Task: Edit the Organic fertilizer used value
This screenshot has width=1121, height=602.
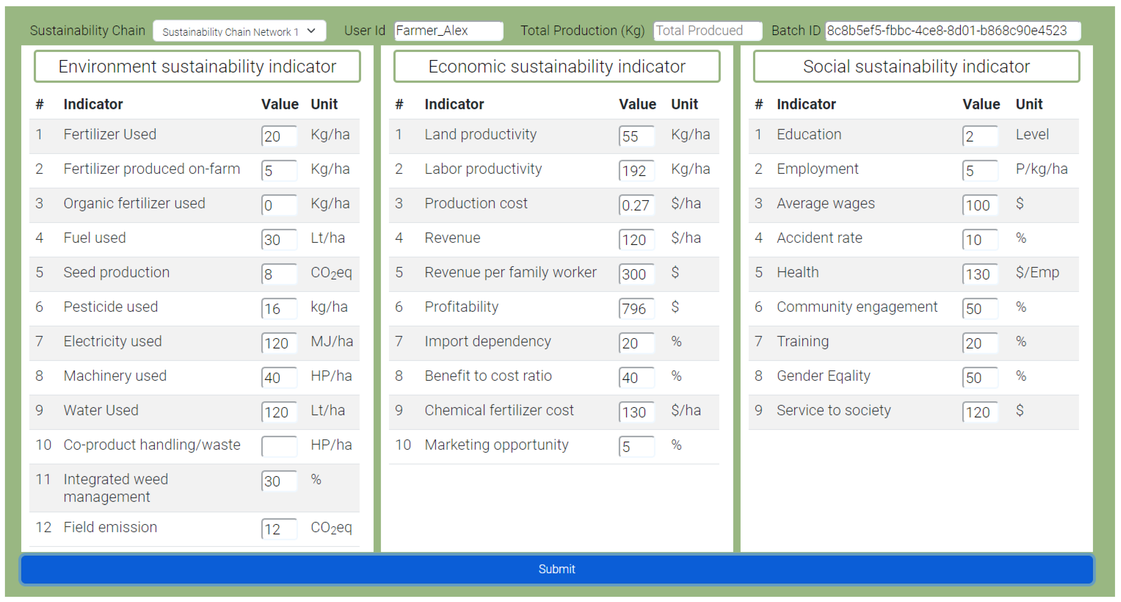Action: pos(279,205)
